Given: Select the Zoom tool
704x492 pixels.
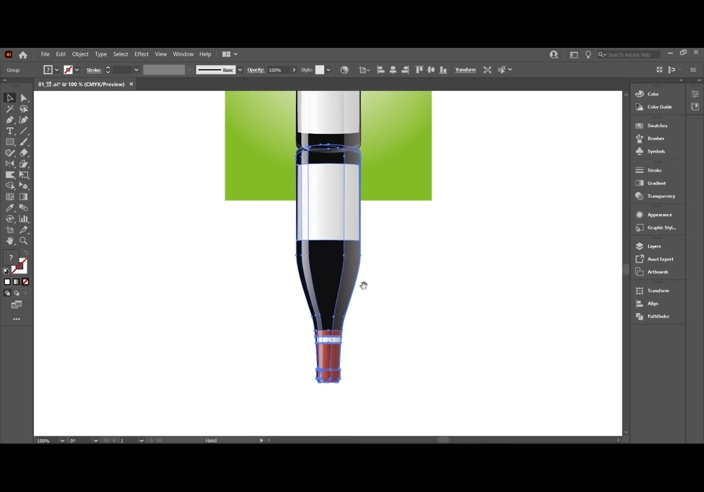Looking at the screenshot, I should pyautogui.click(x=24, y=241).
